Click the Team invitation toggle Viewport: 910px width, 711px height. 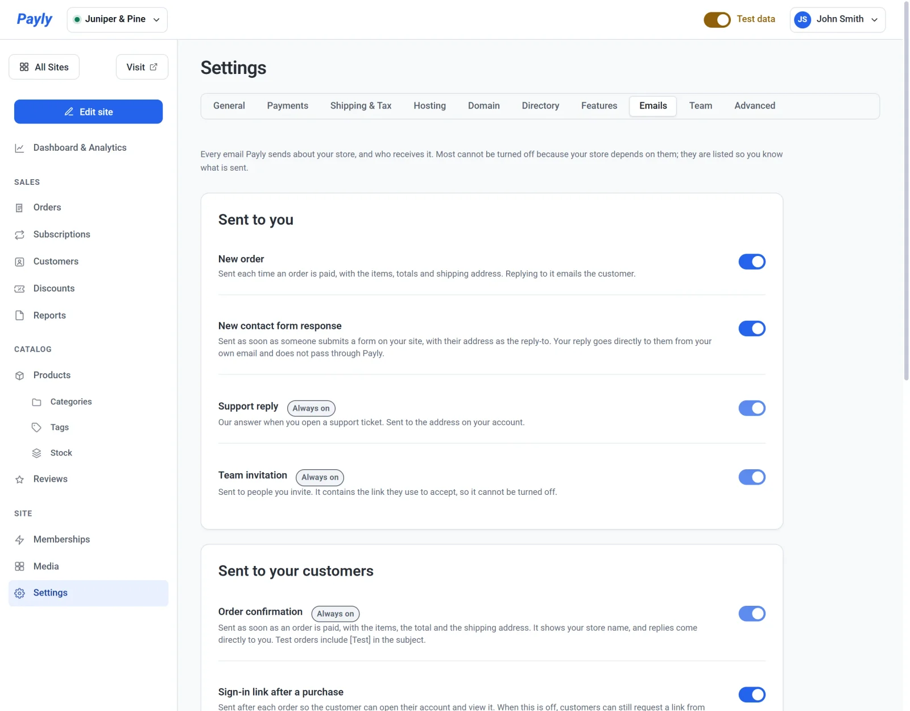click(752, 477)
